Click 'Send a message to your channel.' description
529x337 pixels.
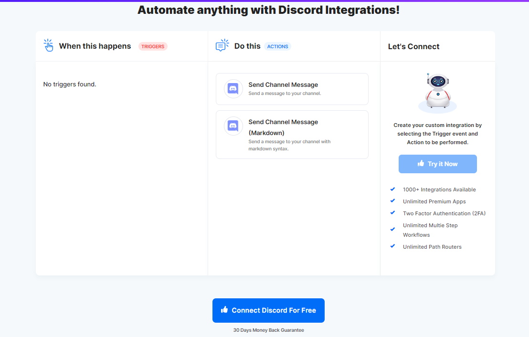[285, 94]
